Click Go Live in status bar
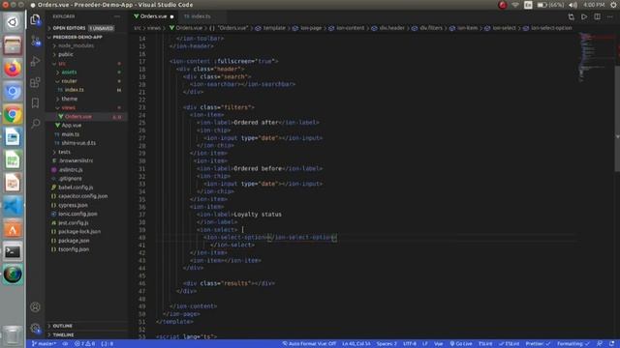Image resolution: width=620 pixels, height=348 pixels. 461,344
